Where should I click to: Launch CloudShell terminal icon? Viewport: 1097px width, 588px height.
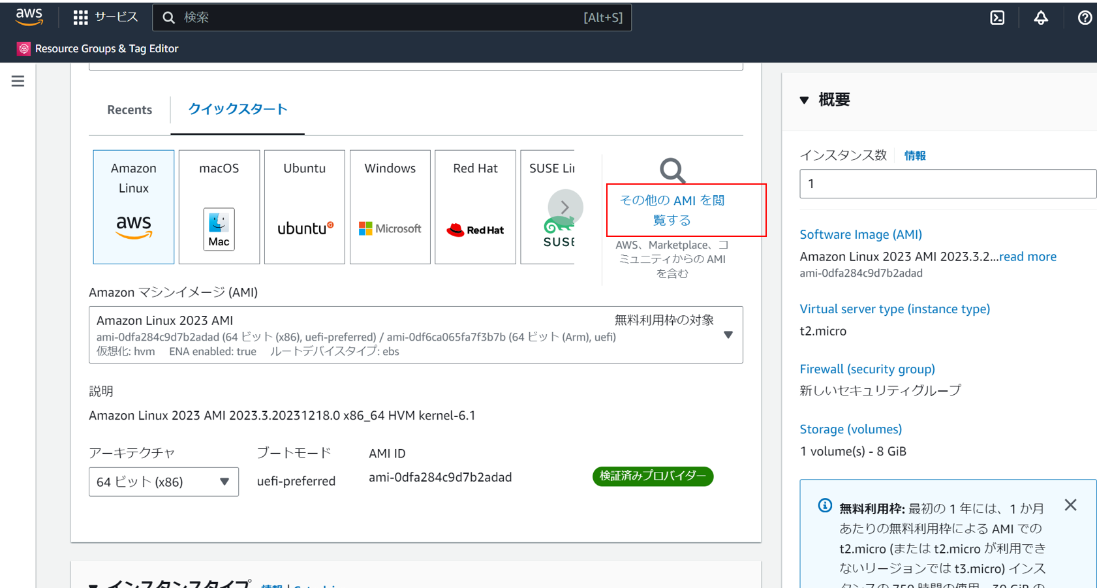pyautogui.click(x=997, y=18)
